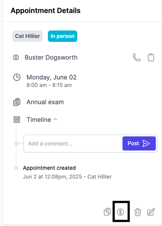This screenshot has height=226, width=162.
Task: Click the Timeline list icon
Action: coord(17,120)
